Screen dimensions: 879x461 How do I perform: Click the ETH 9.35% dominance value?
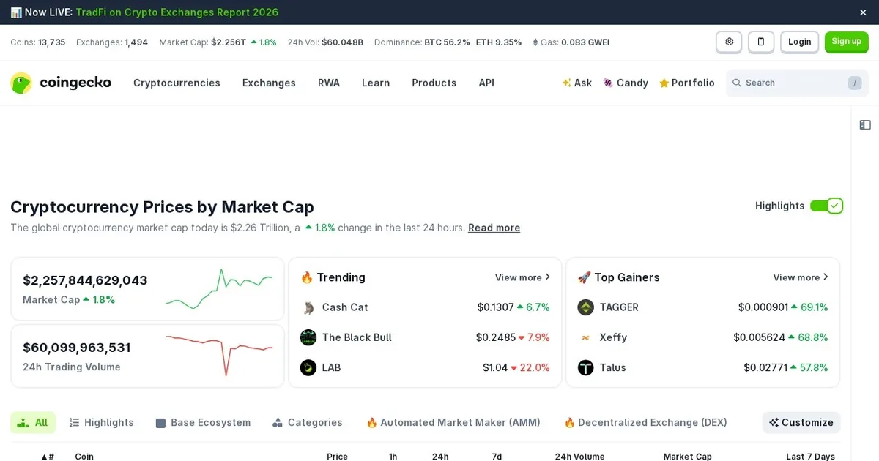[499, 42]
